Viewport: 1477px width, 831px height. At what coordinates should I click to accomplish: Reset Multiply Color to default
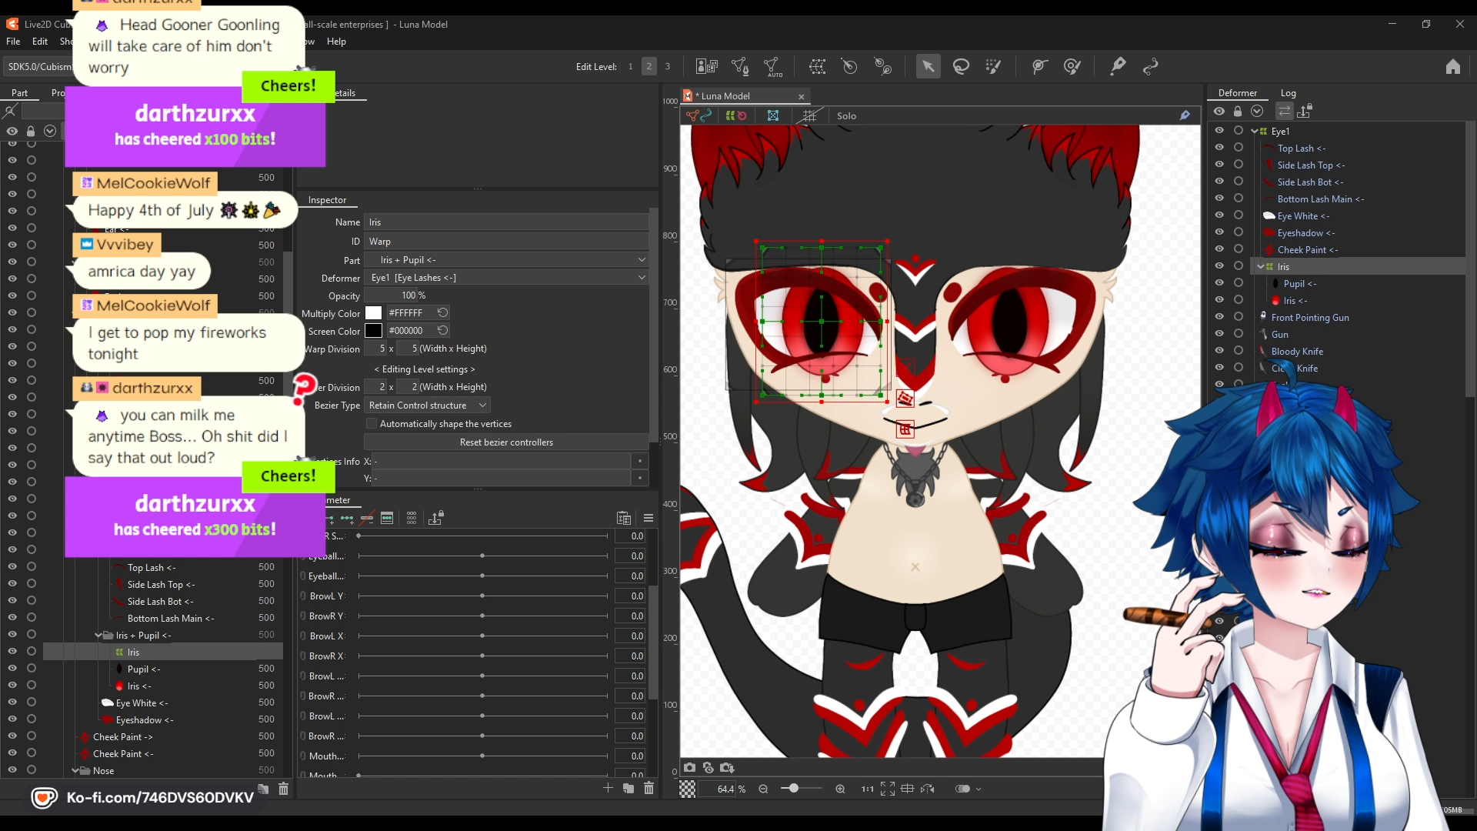(442, 312)
